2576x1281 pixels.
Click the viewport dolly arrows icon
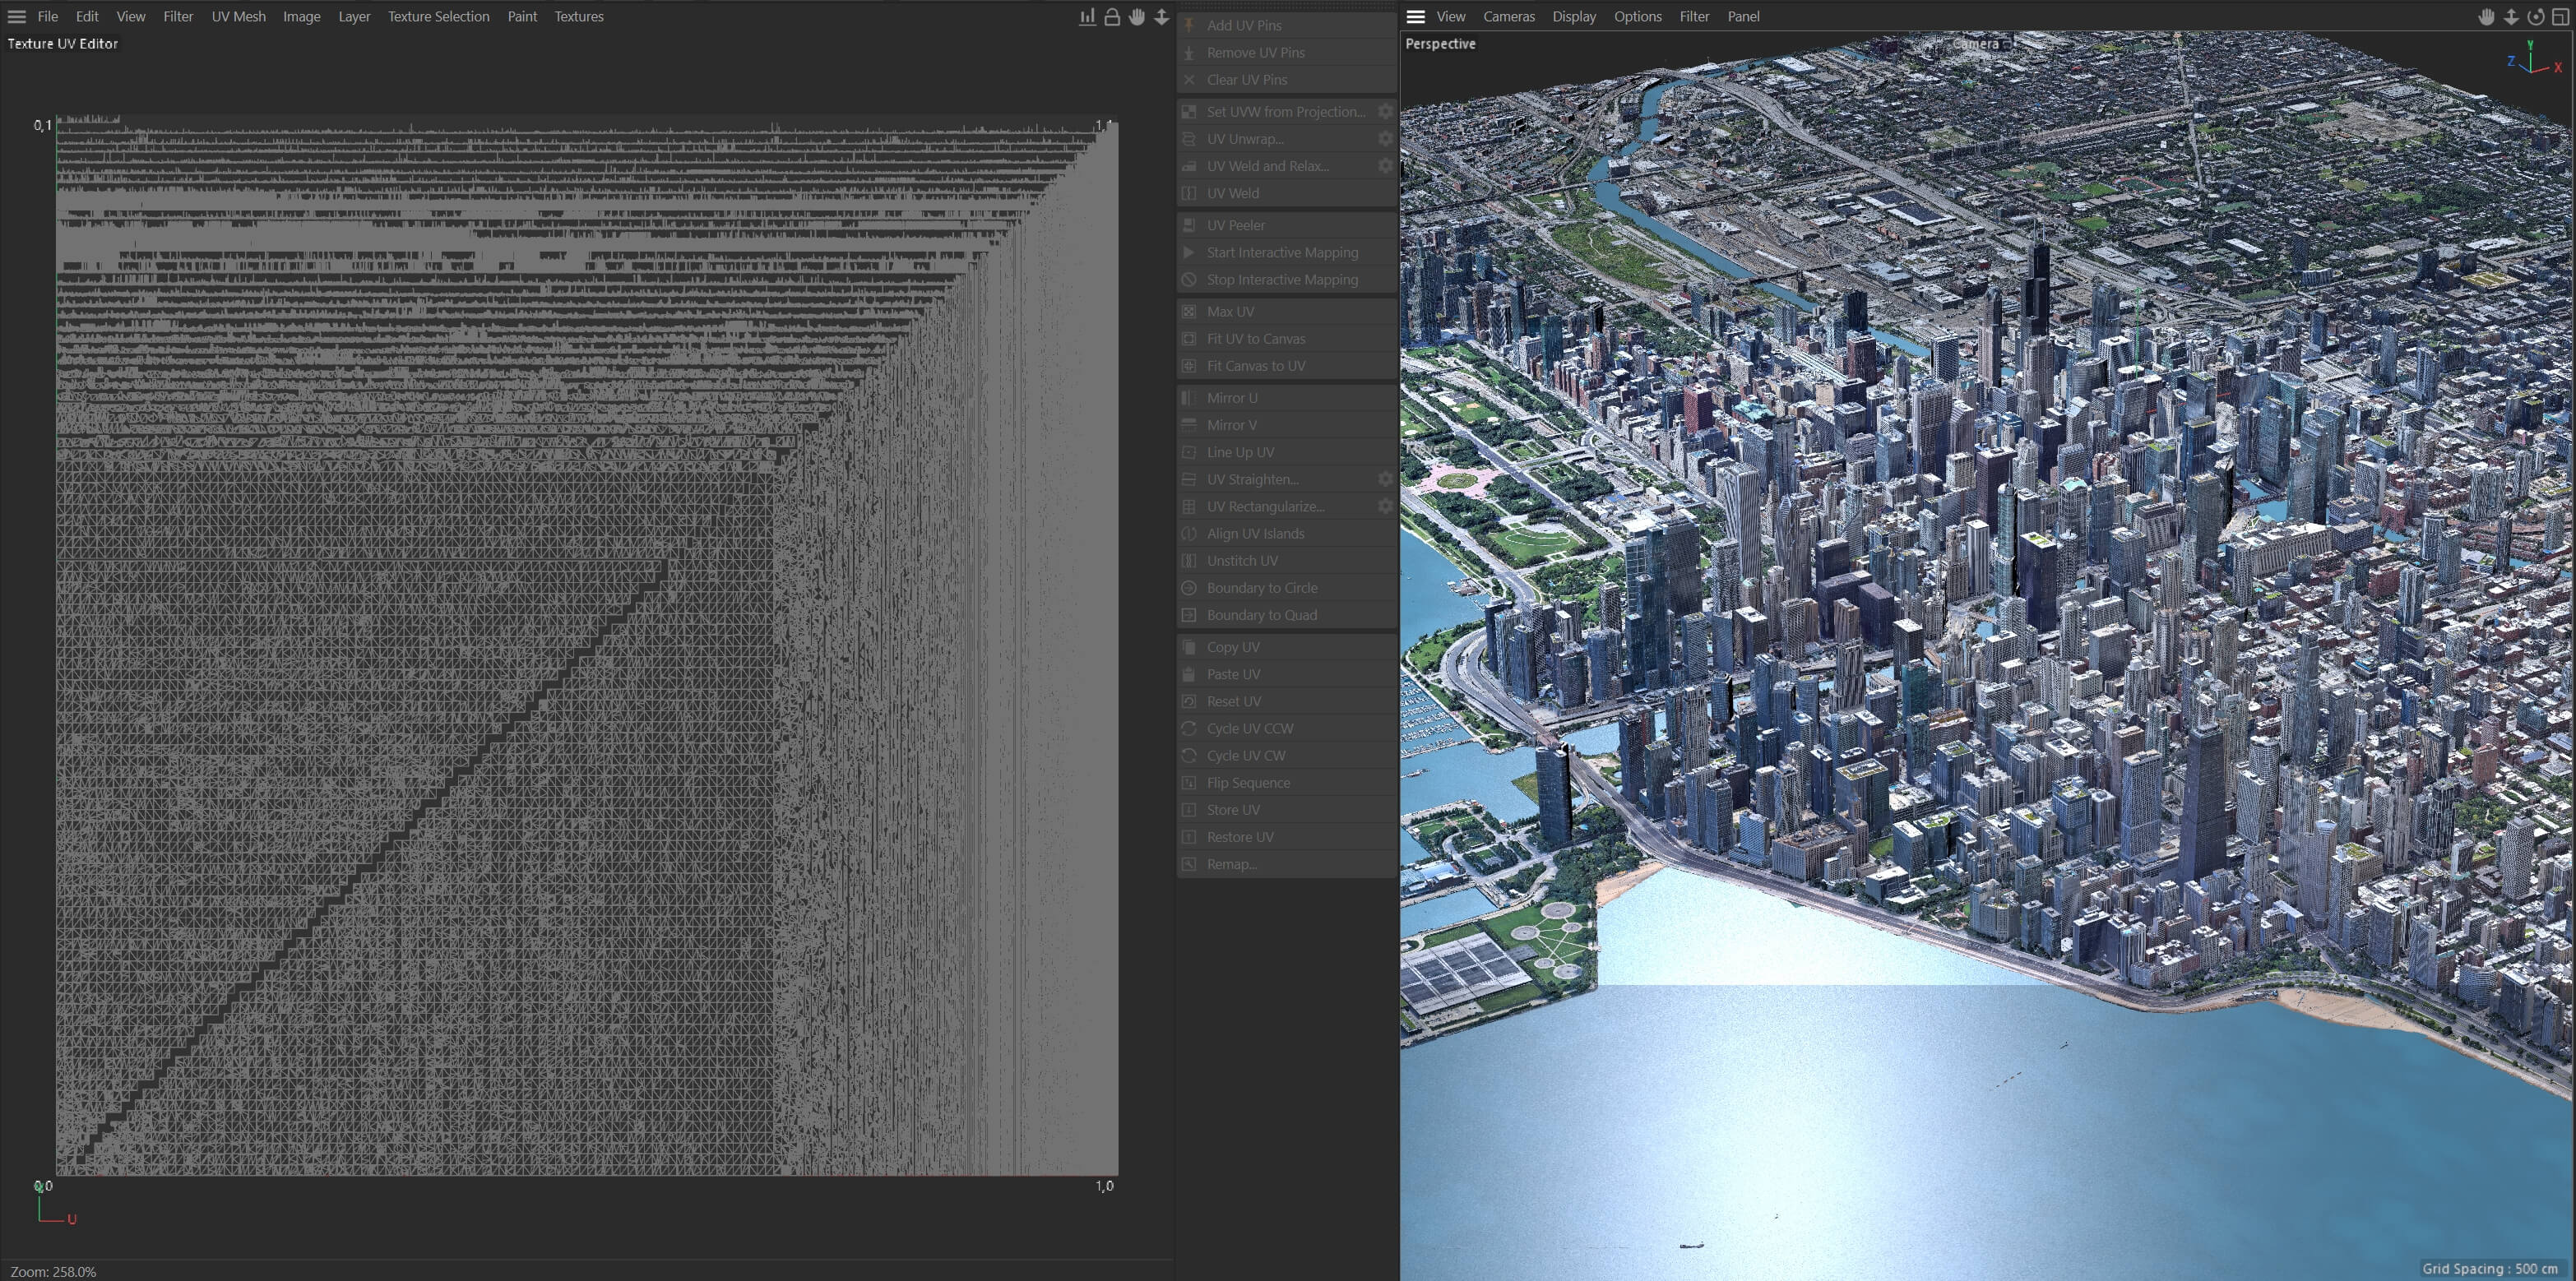(x=2511, y=17)
